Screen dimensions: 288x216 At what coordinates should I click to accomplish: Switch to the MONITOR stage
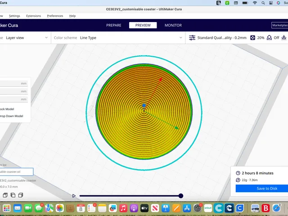click(173, 25)
